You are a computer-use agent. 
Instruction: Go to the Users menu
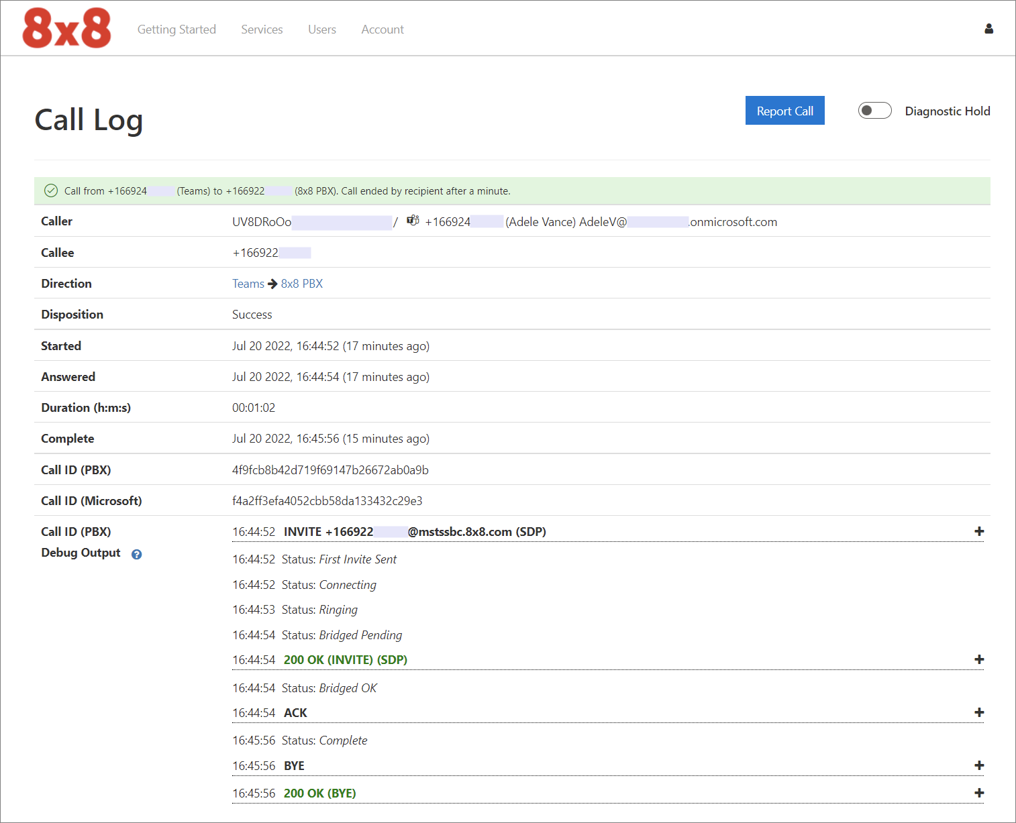tap(322, 30)
